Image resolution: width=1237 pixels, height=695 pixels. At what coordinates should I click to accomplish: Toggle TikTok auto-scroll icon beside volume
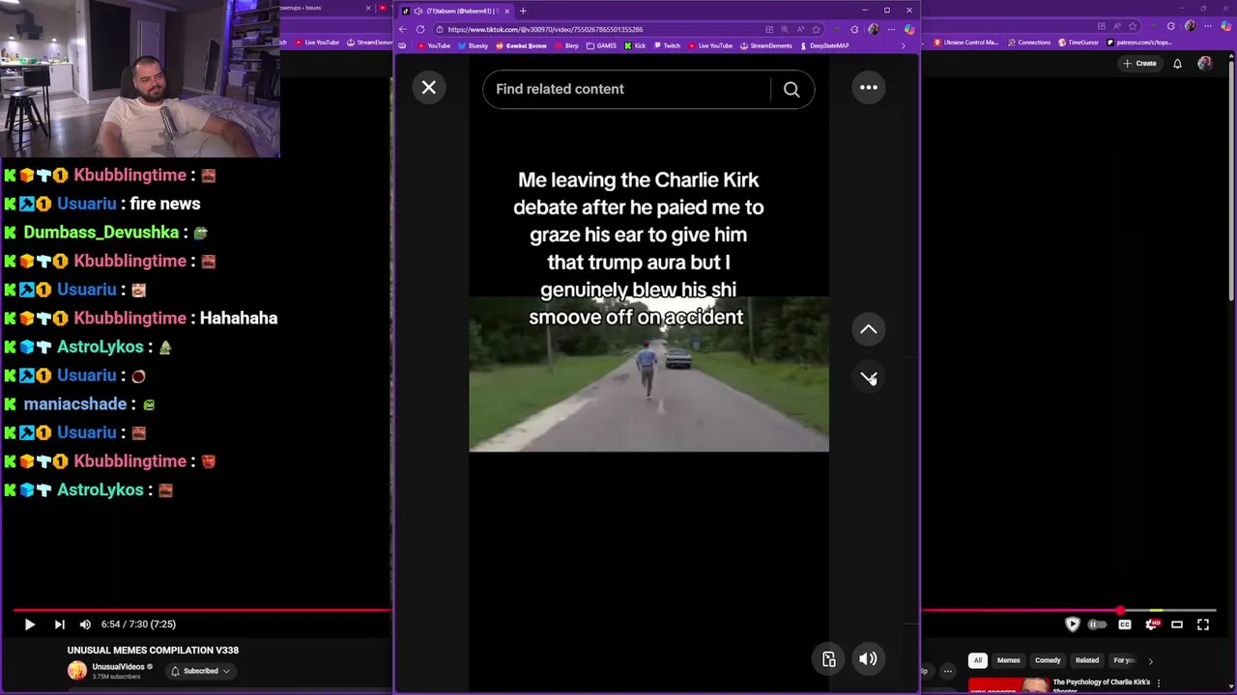pos(828,659)
